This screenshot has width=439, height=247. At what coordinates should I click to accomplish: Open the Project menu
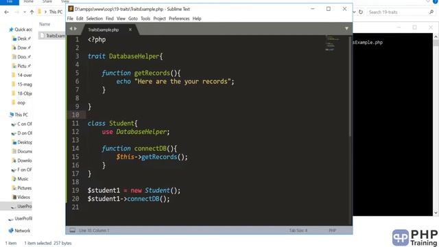[160, 19]
